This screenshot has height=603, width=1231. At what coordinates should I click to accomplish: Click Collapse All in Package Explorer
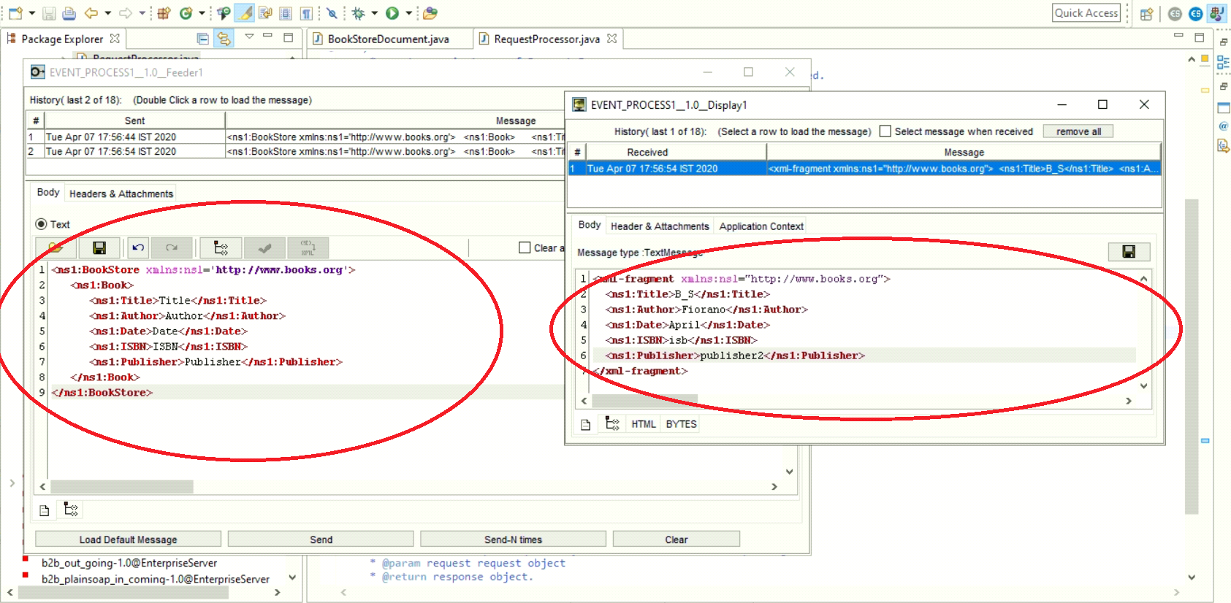pos(203,39)
